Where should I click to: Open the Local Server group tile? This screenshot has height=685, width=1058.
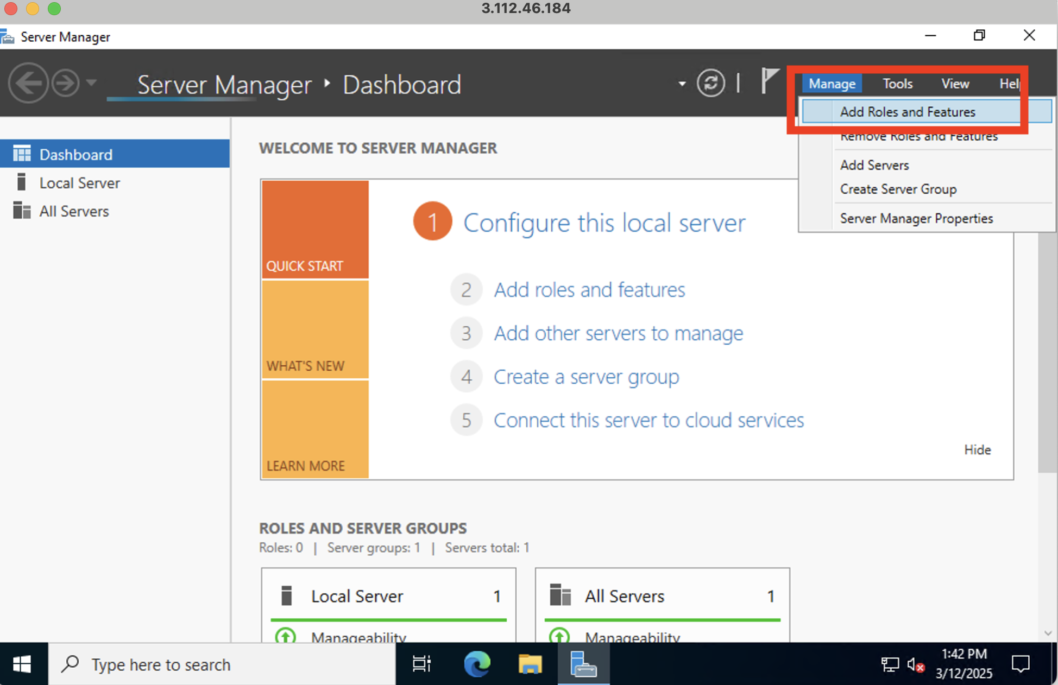[x=357, y=596]
